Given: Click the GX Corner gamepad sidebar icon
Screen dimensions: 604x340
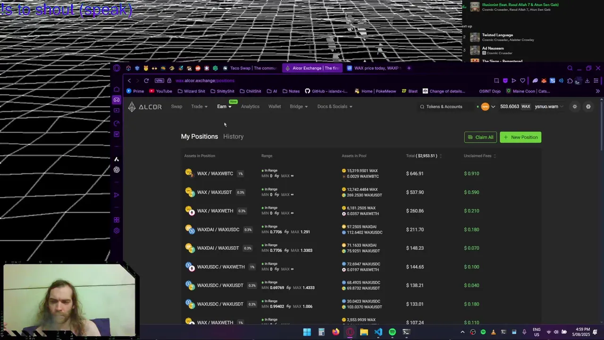Looking at the screenshot, I should [x=117, y=100].
